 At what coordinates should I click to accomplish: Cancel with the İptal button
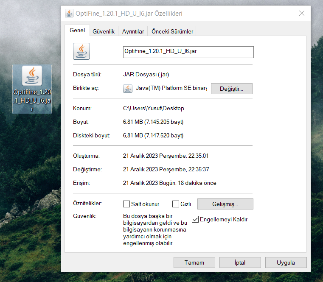point(240,262)
